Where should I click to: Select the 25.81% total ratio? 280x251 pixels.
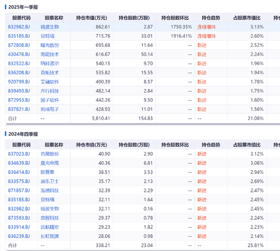256,245
